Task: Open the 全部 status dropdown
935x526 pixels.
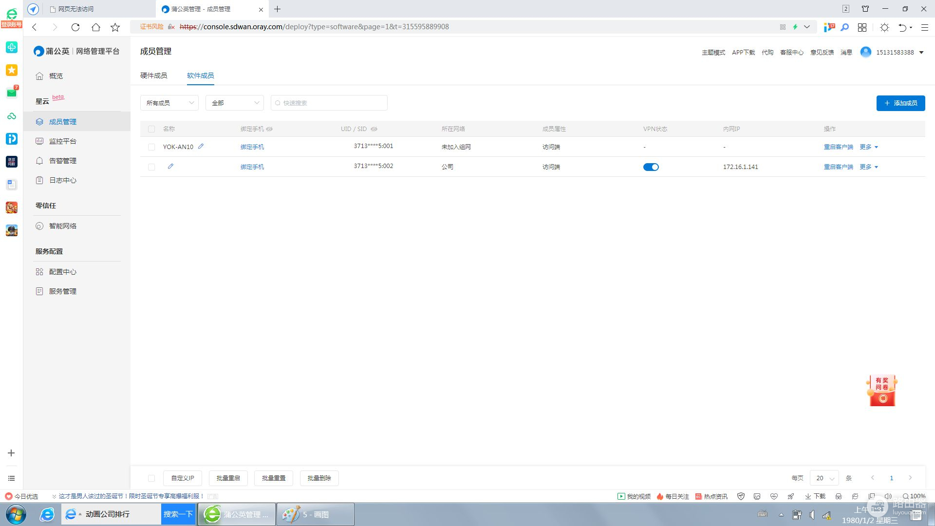Action: point(235,103)
